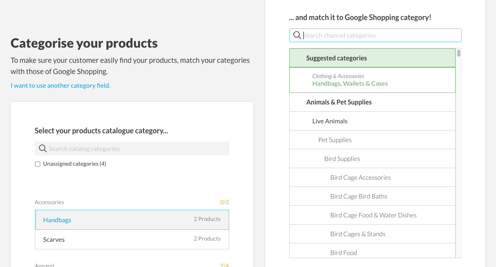This screenshot has width=496, height=267.
Task: Click the Suggested categories header
Action: tap(372, 58)
